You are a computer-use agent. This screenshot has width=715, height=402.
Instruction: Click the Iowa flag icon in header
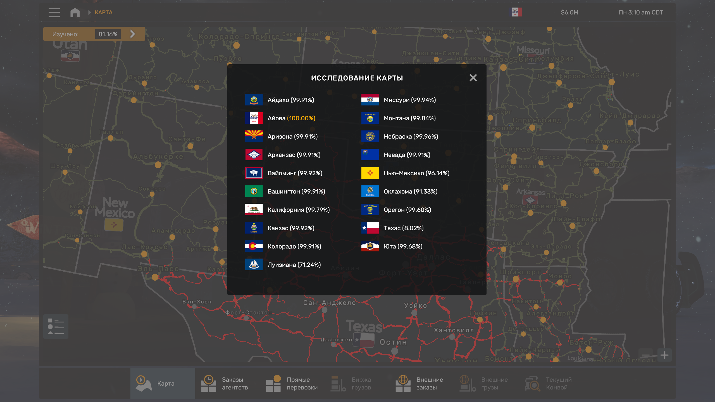[x=515, y=12]
